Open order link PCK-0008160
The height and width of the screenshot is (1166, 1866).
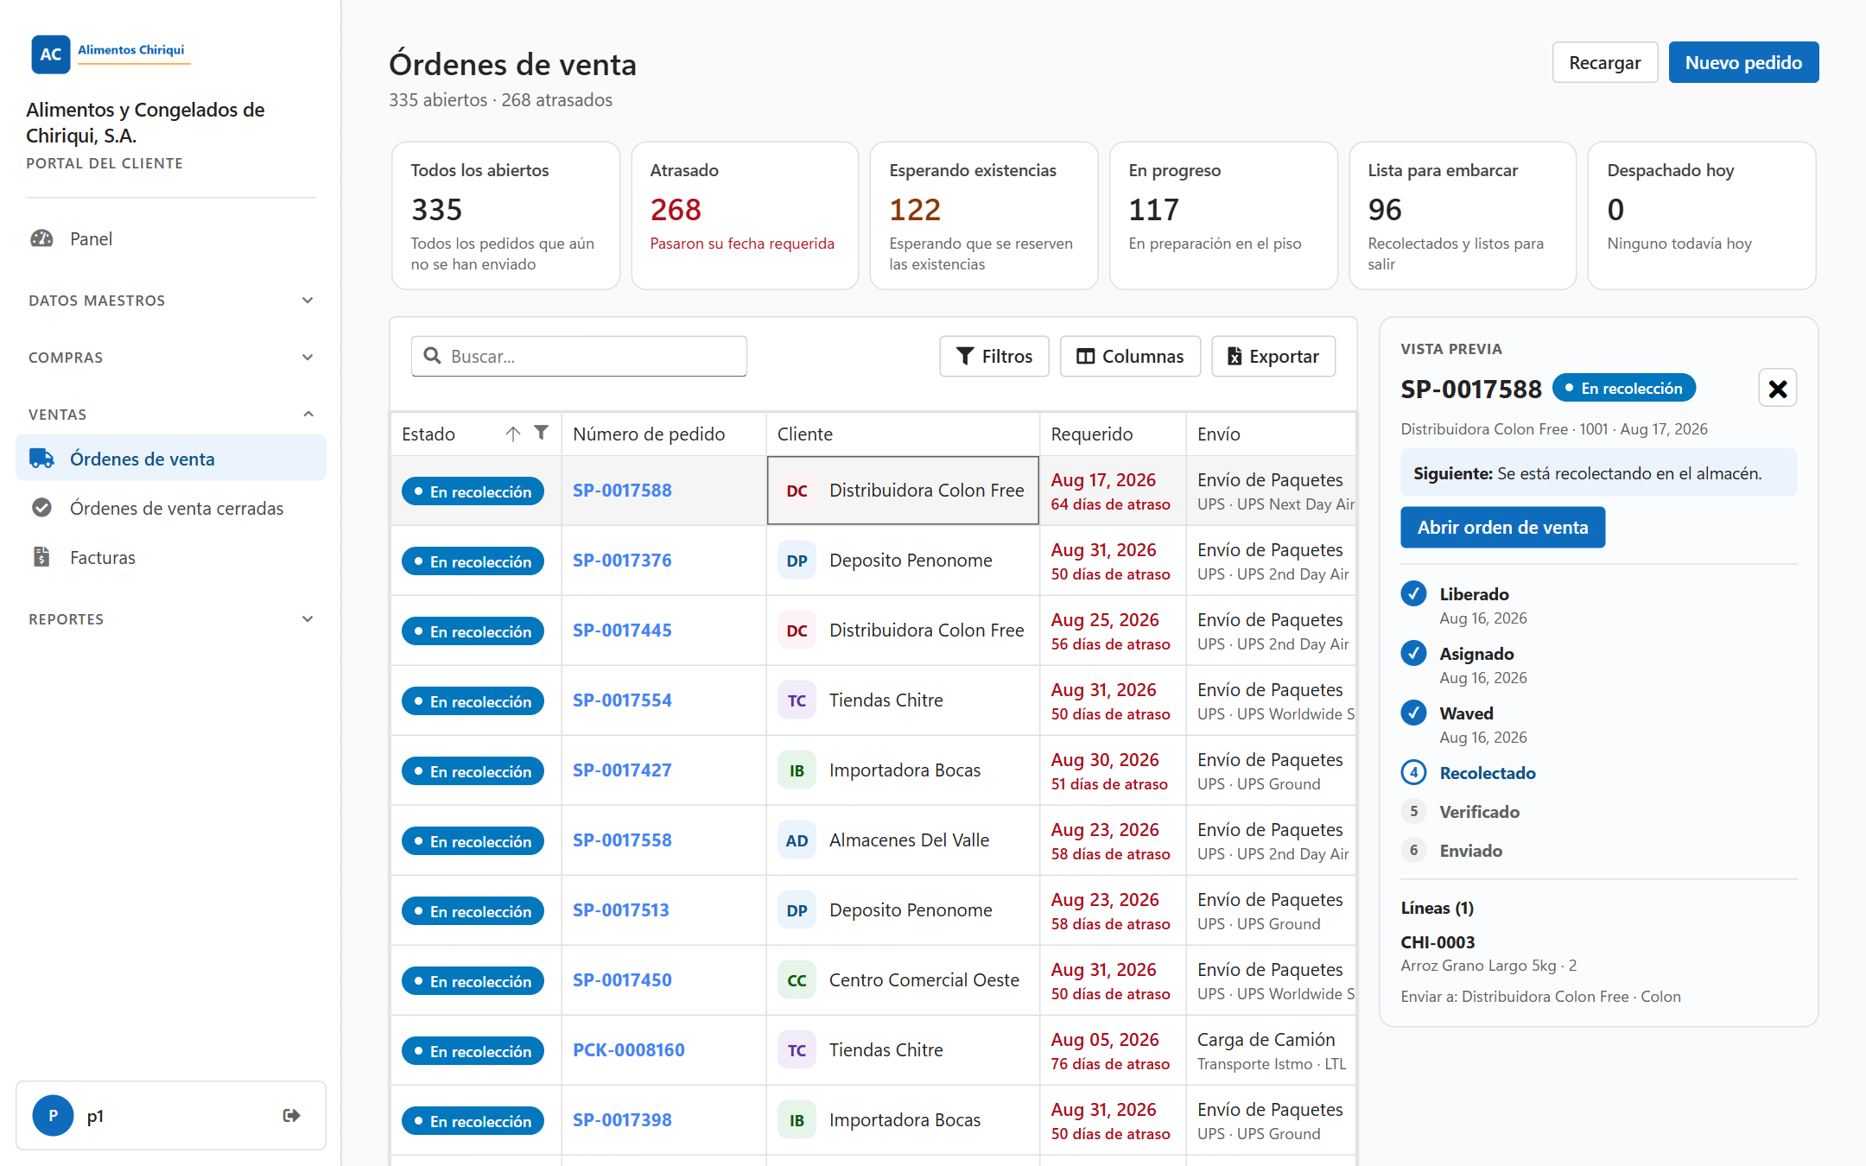tap(629, 1050)
